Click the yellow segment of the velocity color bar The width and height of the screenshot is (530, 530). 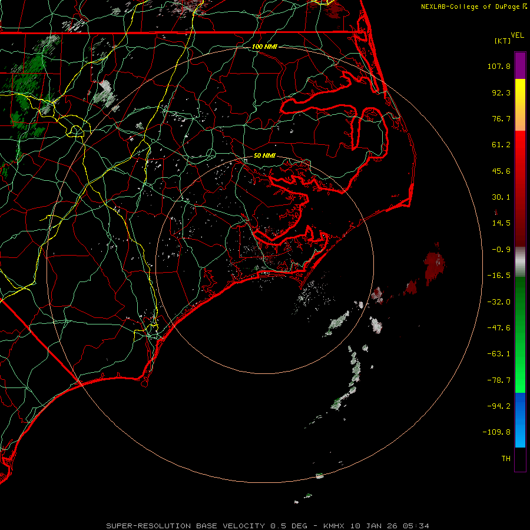click(x=520, y=90)
